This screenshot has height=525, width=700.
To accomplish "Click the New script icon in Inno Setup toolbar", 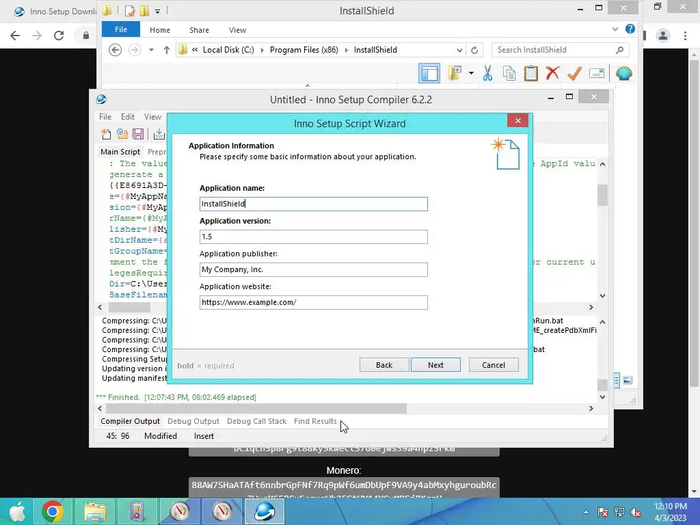I will [x=106, y=134].
